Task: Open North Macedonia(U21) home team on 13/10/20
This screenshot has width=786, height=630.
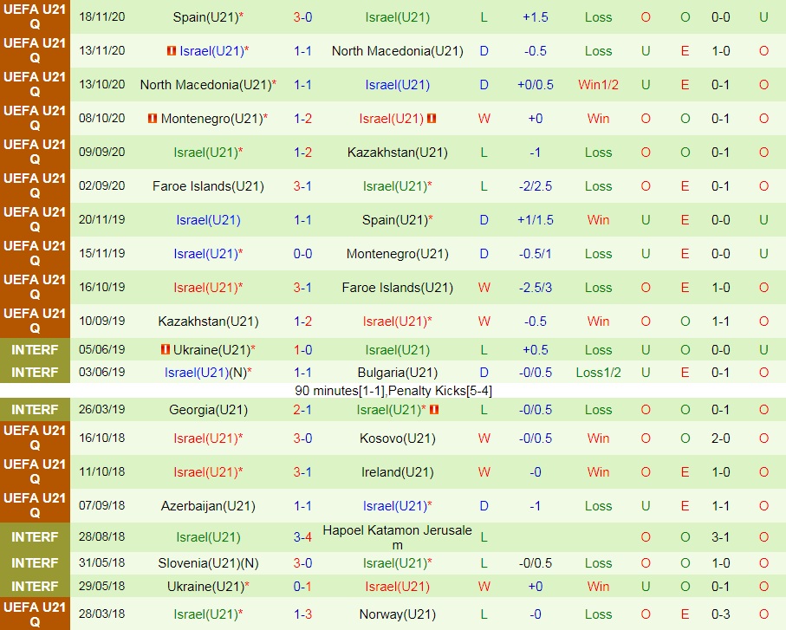Action: 205,85
